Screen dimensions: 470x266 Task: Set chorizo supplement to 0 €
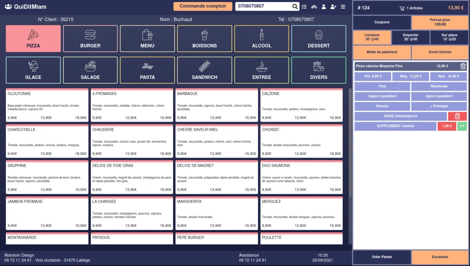coord(462,126)
